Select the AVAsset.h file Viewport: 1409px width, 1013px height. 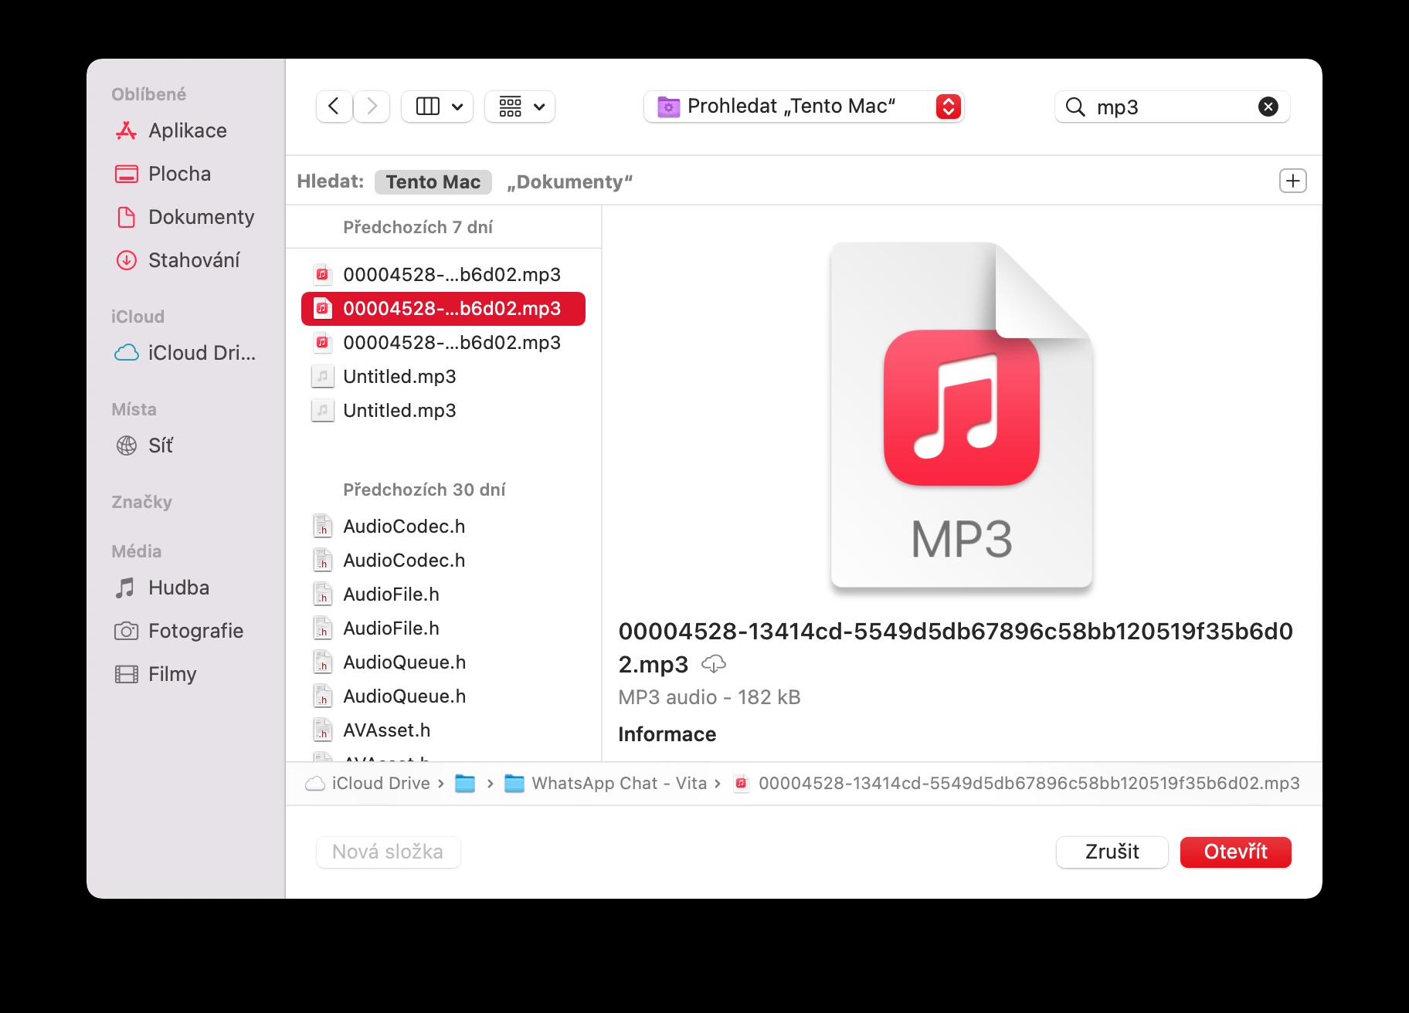[443, 730]
